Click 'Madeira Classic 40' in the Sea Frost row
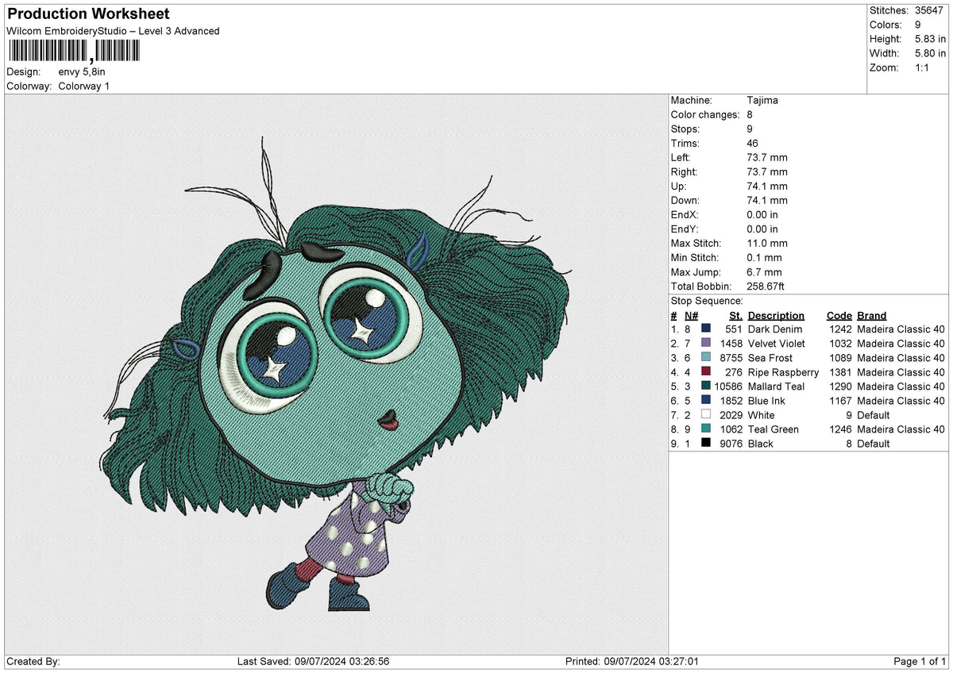The image size is (953, 673). tap(901, 358)
